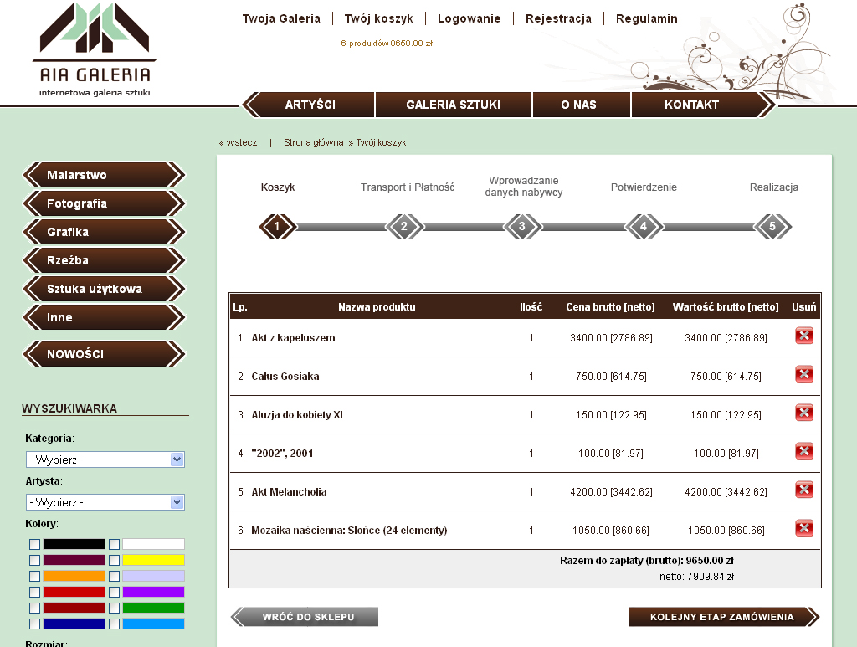857x647 pixels.
Task: Remove 'Aluzja do kobiety XI' with red X
Action: 803,413
